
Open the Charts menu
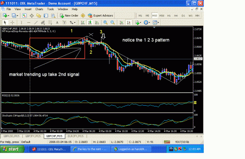pos(39,9)
